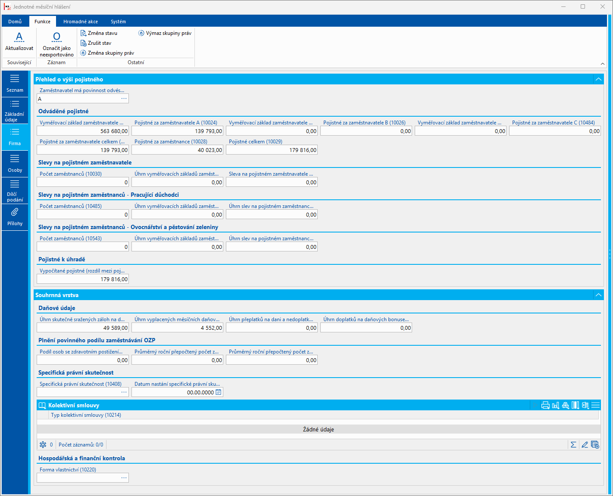Screen dimensions: 613x496
Task: Click the Pojistné za zaměstnance (10028) field
Action: tap(177, 150)
